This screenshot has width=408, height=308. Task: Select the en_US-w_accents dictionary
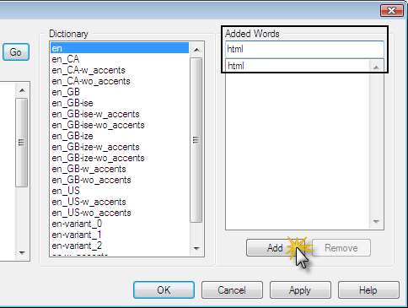pyautogui.click(x=120, y=202)
